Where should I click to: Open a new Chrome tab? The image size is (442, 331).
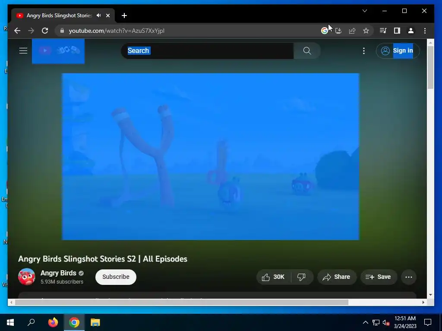(124, 16)
